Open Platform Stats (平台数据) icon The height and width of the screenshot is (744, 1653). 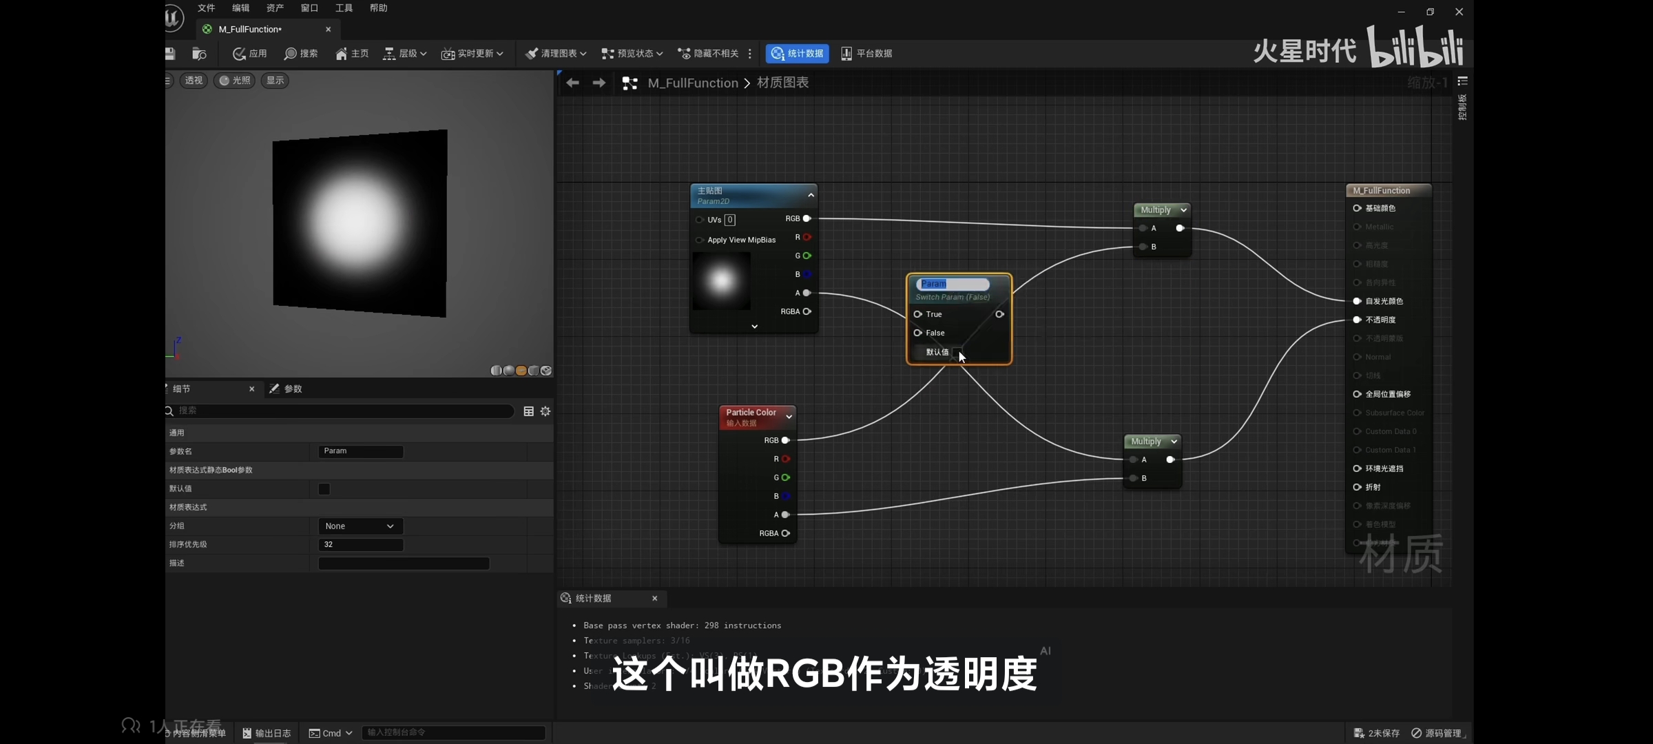(x=846, y=54)
